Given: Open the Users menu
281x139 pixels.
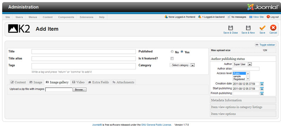Looking at the screenshot, I should click(19, 17).
